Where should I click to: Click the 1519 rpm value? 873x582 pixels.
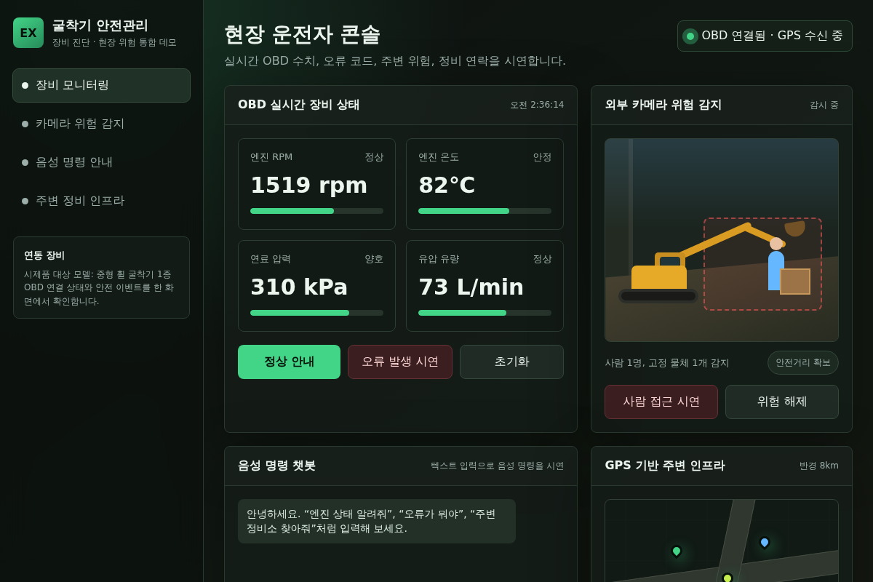coord(308,186)
